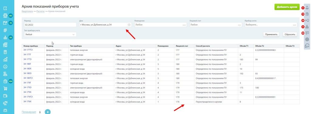Open Помещение selector via ellipsis
The height and width of the screenshot is (114, 311).
click(184, 25)
